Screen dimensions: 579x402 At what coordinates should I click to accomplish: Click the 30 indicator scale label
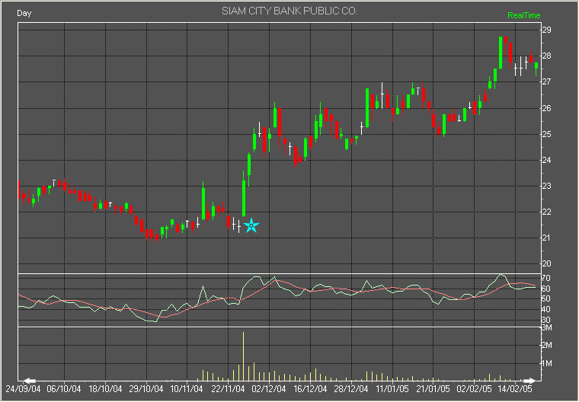545,320
